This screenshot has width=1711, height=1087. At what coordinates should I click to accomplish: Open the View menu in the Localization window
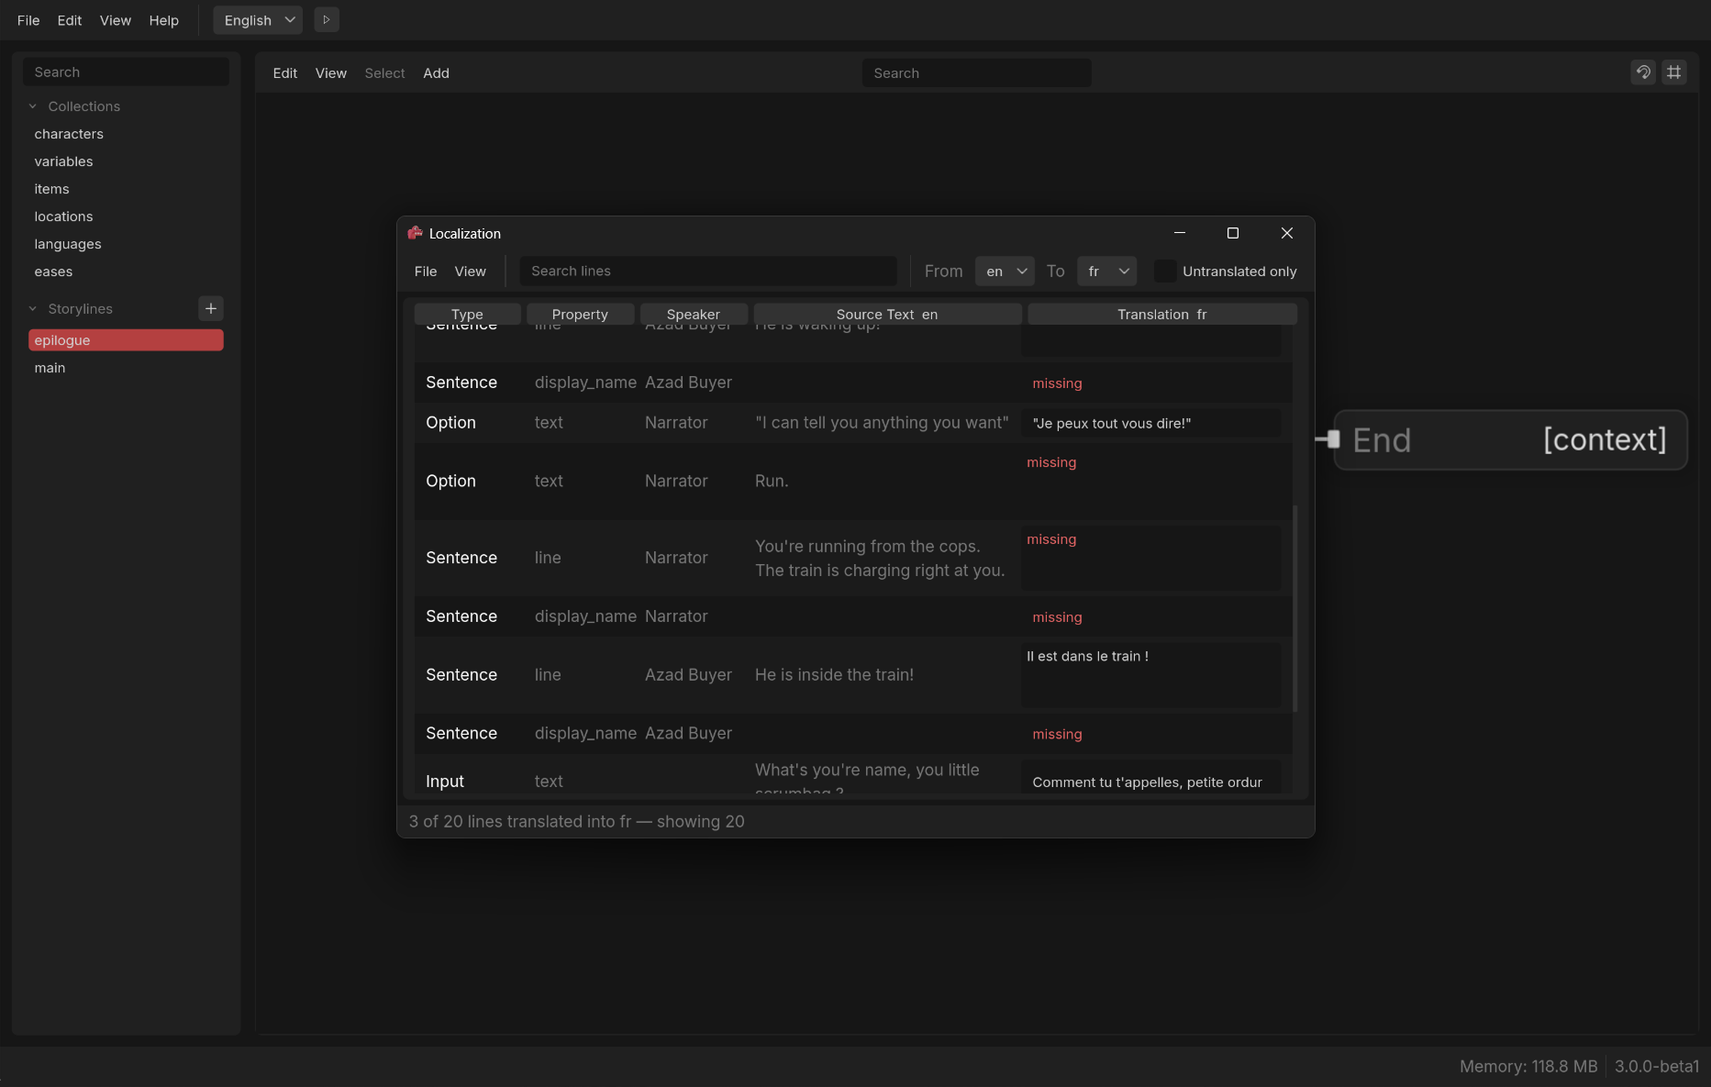pyautogui.click(x=471, y=271)
